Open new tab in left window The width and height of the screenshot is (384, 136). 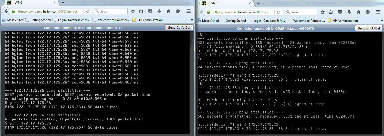[x=63, y=3]
